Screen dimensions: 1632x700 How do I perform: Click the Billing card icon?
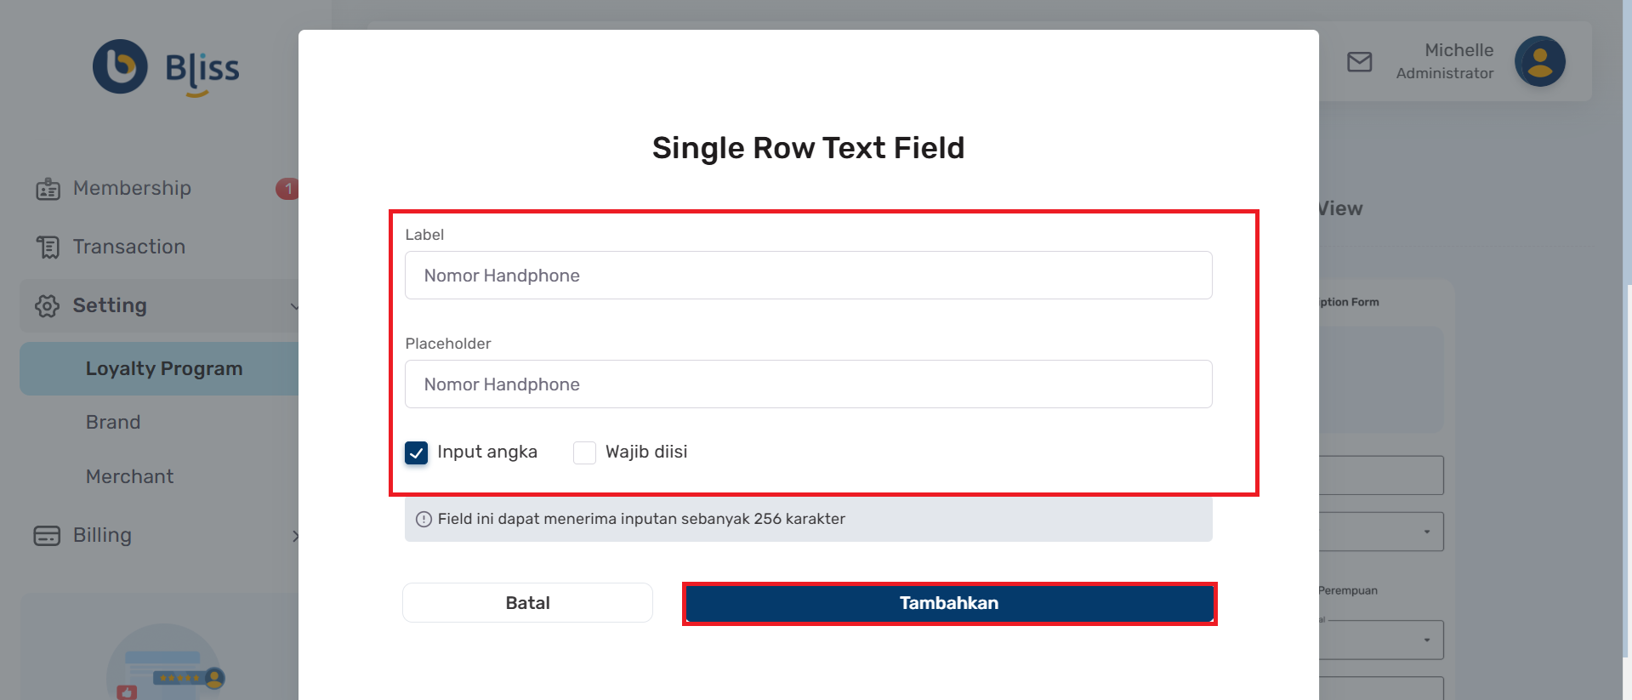(x=47, y=536)
